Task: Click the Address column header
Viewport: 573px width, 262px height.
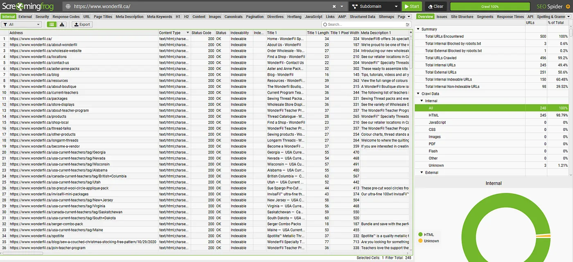Action: 83,33
